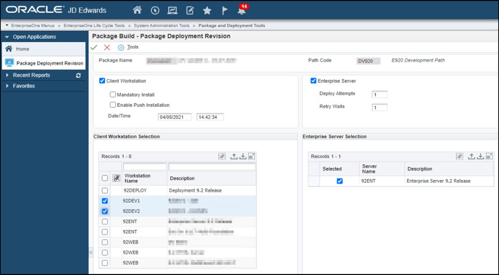Click the Description filter box
Image resolution: width=499 pixels, height=275 pixels.
click(212, 167)
